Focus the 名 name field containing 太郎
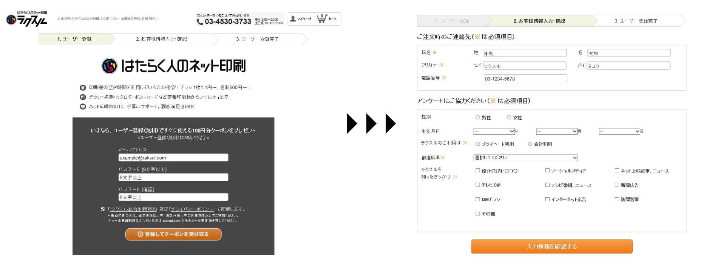 tap(629, 53)
